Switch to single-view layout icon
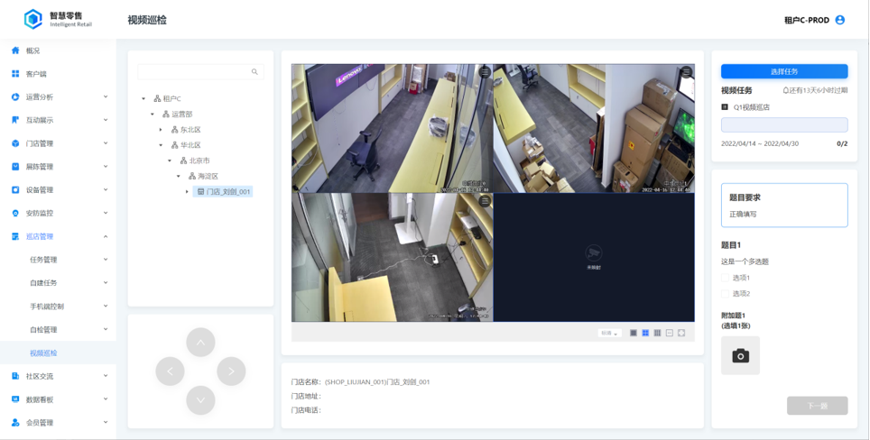 [633, 333]
